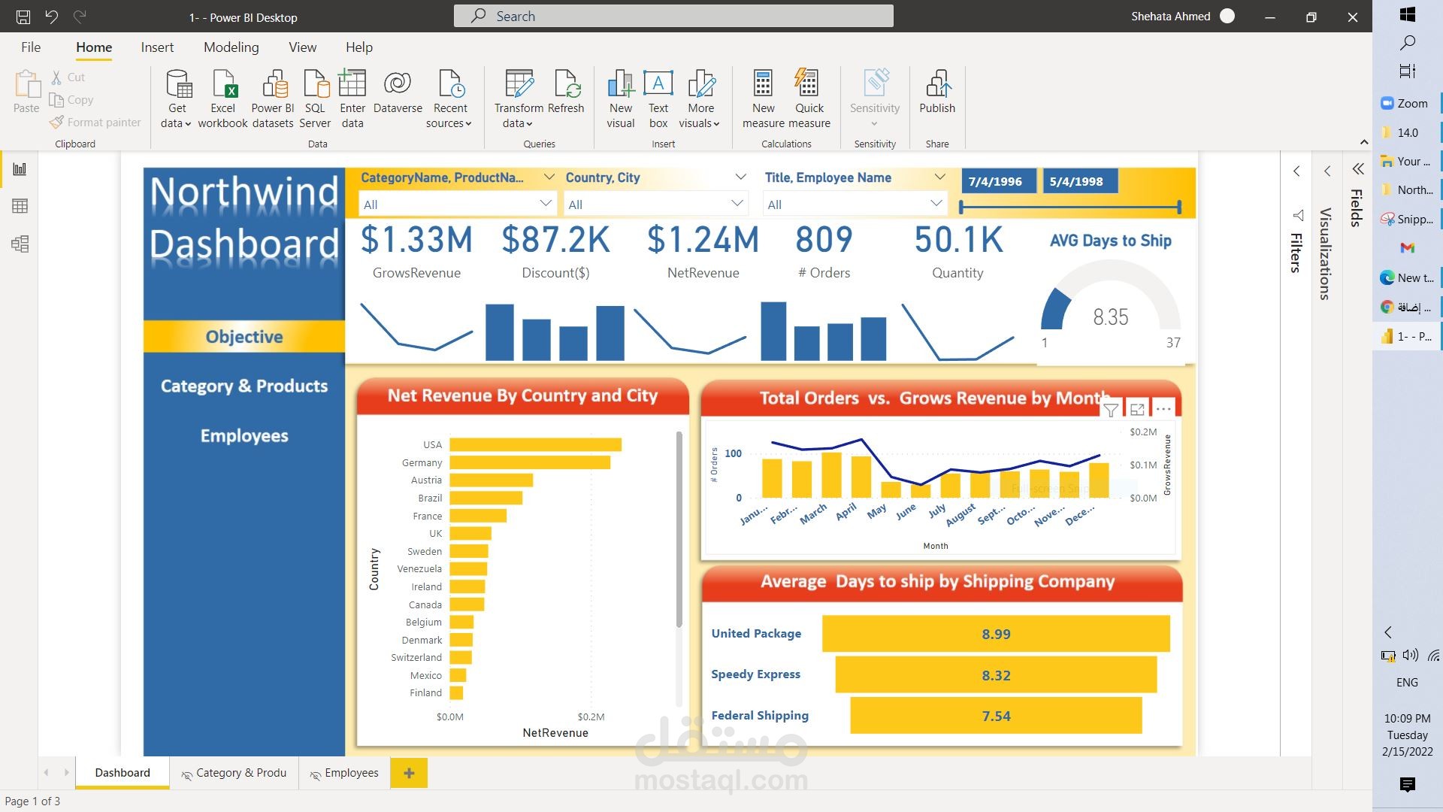Expand the Fields pane

click(1357, 169)
